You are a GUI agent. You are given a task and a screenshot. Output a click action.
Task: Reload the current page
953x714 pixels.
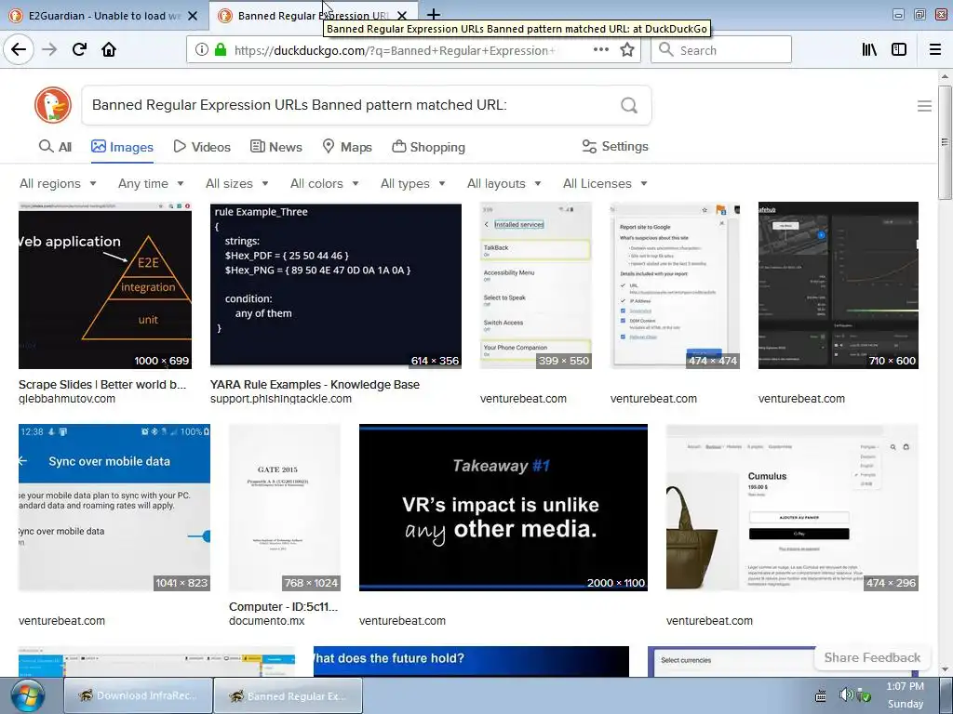click(x=79, y=49)
